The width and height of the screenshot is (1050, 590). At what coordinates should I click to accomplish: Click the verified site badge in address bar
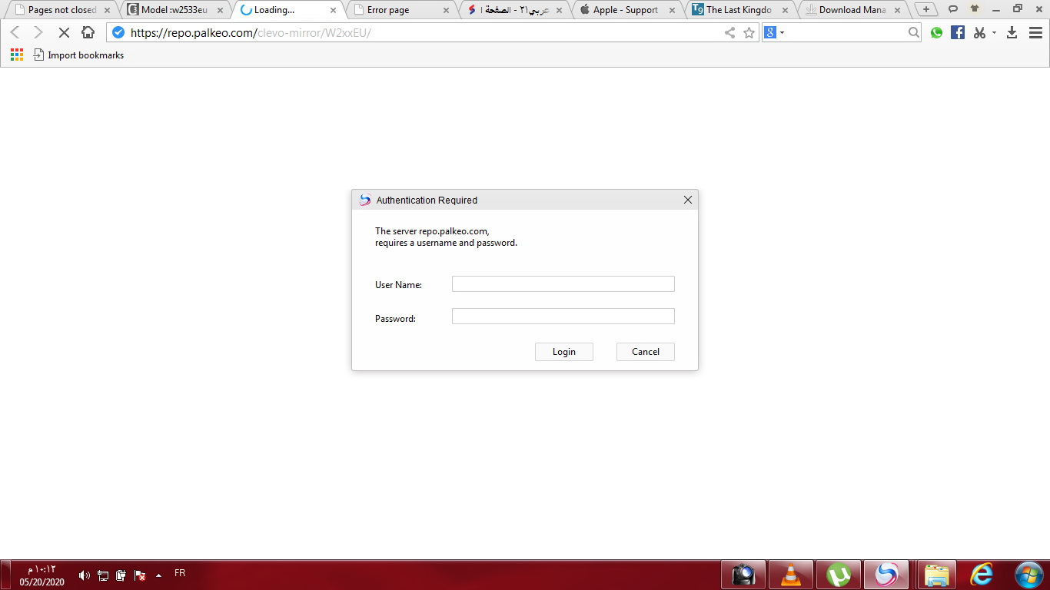(x=118, y=32)
